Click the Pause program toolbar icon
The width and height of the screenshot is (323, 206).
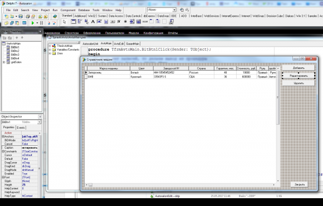(x=41, y=23)
